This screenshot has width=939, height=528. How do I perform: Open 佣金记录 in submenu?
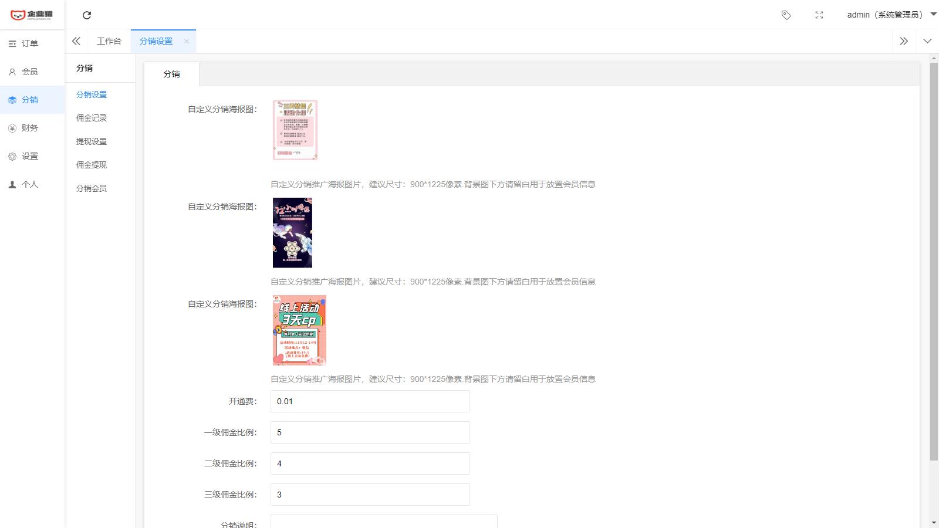click(92, 118)
